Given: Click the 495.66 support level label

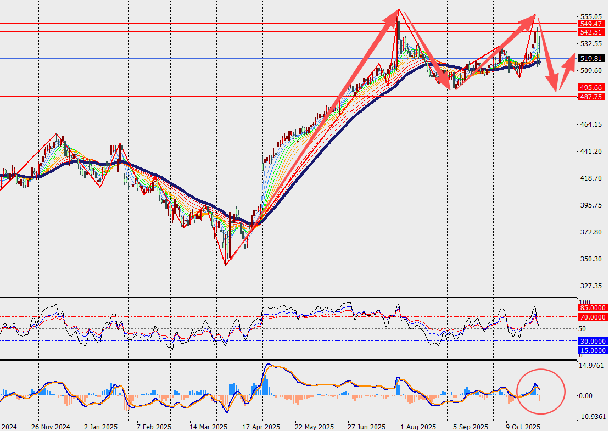Looking at the screenshot, I should click(591, 87).
